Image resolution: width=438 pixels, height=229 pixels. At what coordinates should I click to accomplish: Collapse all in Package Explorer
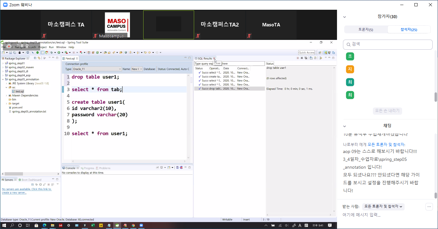35,58
